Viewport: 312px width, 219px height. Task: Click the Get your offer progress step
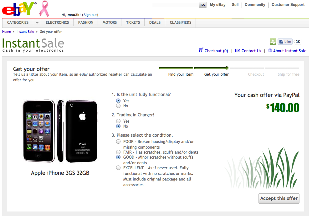pyautogui.click(x=216, y=74)
